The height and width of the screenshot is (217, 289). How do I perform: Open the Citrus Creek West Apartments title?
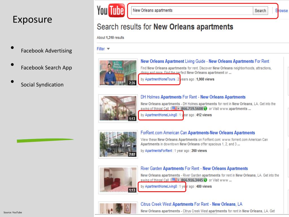tap(191, 204)
